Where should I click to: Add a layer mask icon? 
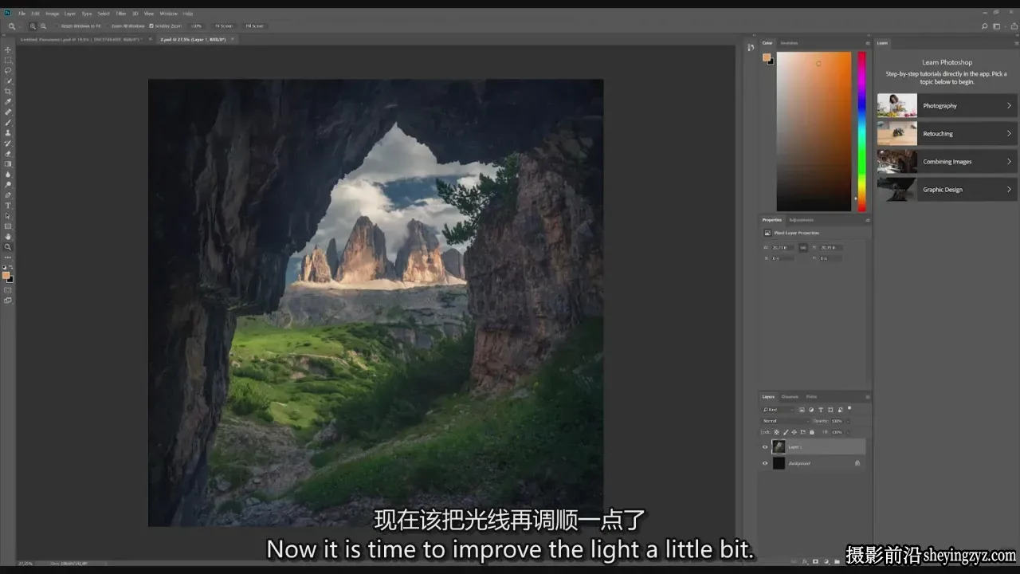pyautogui.click(x=815, y=561)
